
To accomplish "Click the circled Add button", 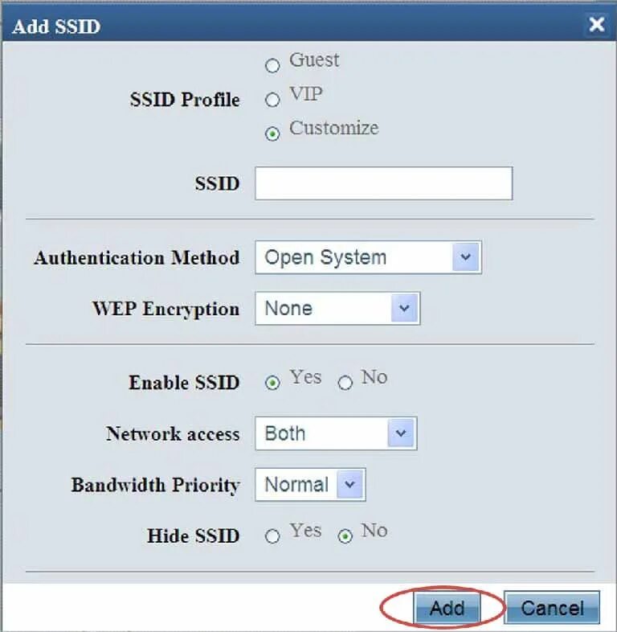I will coord(447,608).
